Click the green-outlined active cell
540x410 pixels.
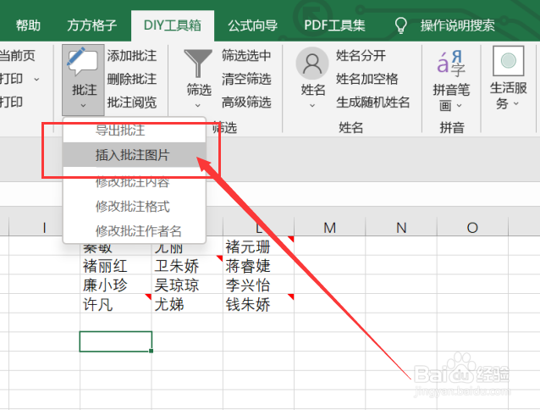click(116, 341)
